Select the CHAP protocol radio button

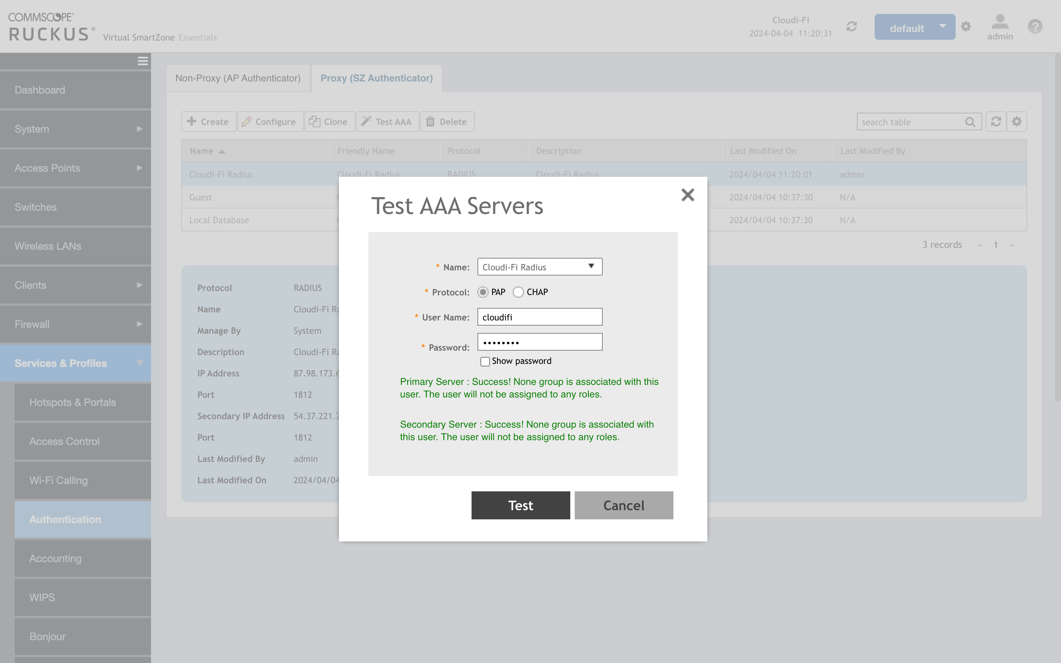pyautogui.click(x=518, y=292)
